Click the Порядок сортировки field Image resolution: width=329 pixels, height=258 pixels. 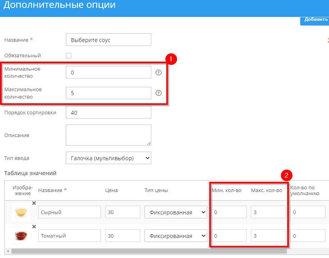(x=108, y=113)
